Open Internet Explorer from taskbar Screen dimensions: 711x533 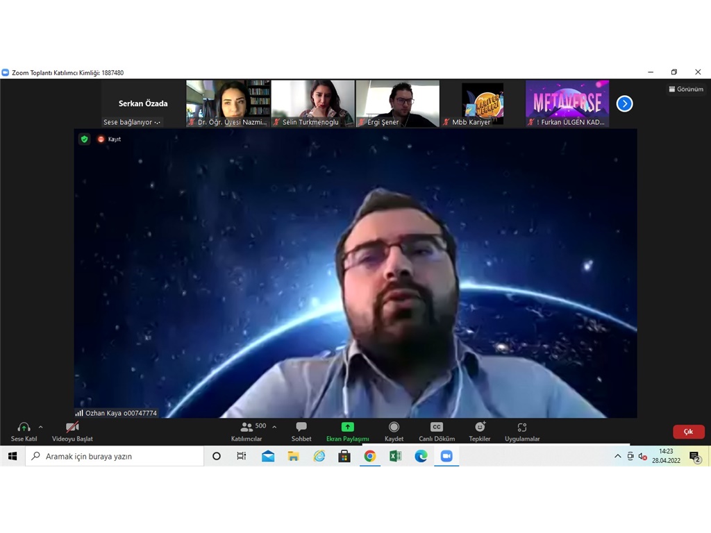(319, 456)
